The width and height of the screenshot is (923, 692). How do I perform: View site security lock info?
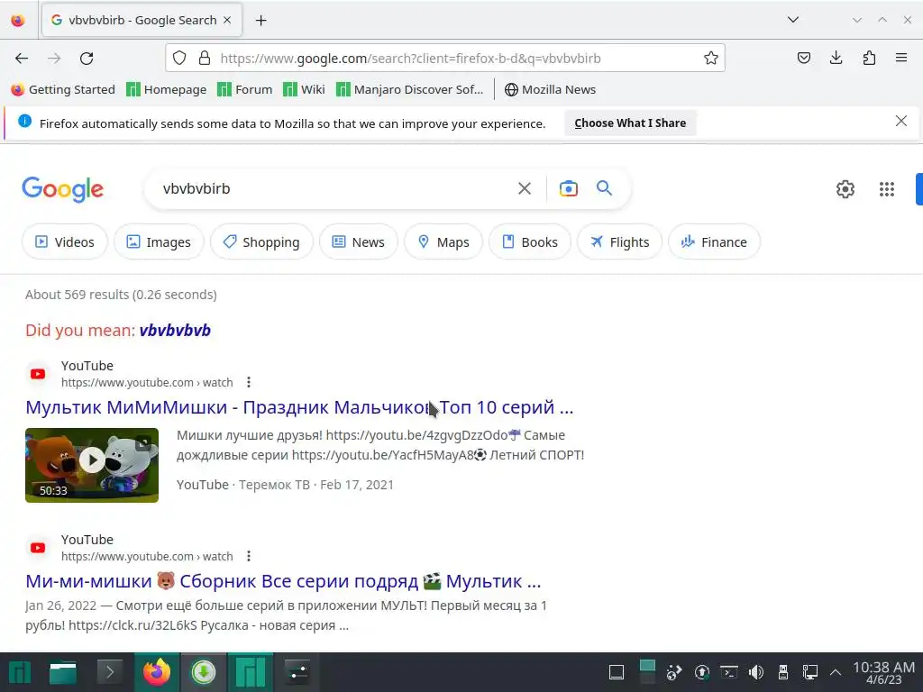205,58
